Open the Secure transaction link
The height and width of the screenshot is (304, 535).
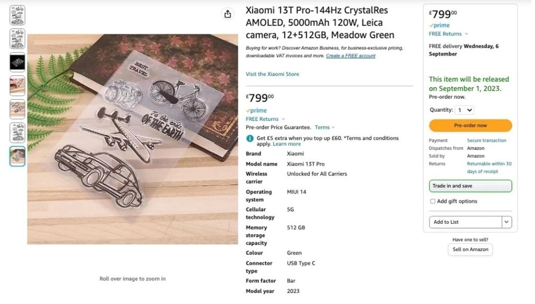[486, 140]
